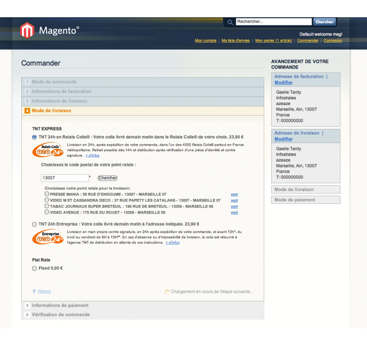Click the header Chercher search button
This screenshot has height=345, width=367.
click(x=324, y=22)
